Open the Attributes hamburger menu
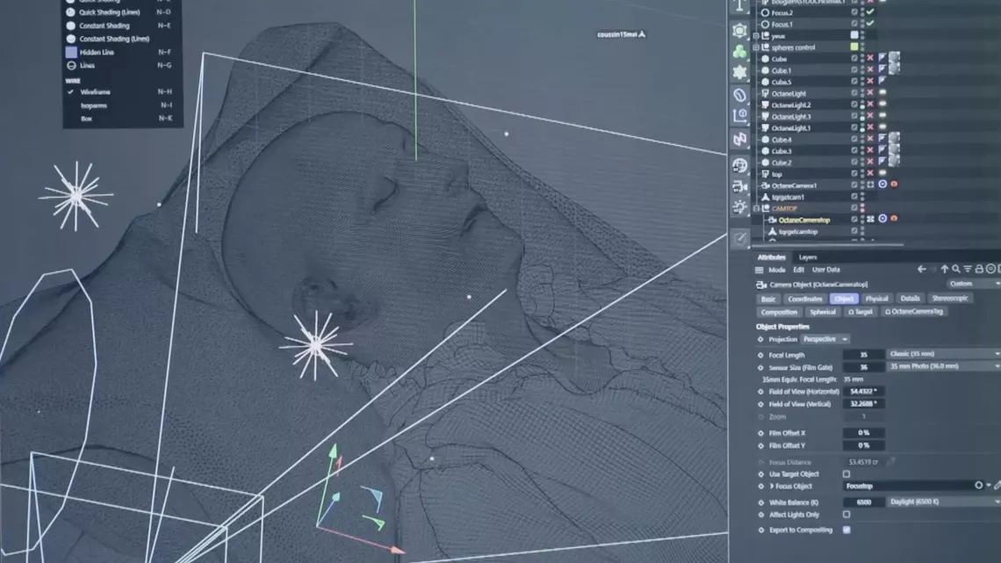Viewport: 1001px width, 563px height. [759, 270]
